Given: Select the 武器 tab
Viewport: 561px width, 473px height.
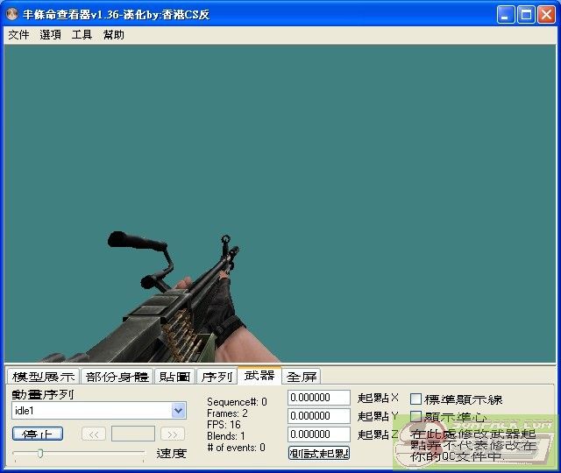Looking at the screenshot, I should coord(259,376).
